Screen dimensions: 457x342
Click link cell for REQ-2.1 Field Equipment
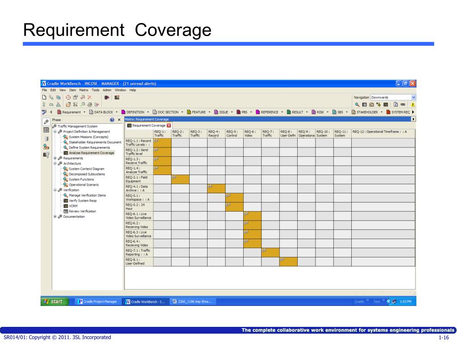(180, 179)
